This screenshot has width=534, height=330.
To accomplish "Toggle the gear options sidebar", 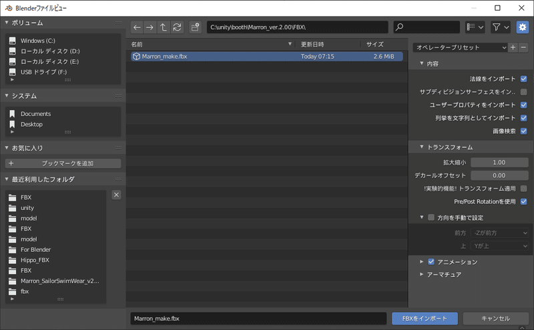I will 523,27.
